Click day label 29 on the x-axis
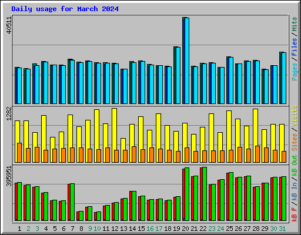Image resolution: width=301 pixels, height=235 pixels. click(265, 229)
